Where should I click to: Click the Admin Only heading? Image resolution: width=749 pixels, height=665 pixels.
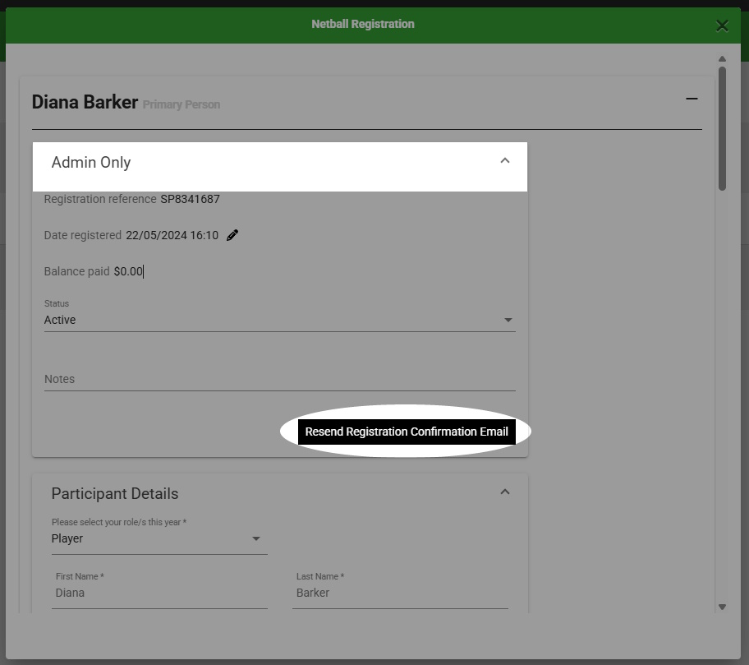(x=91, y=163)
